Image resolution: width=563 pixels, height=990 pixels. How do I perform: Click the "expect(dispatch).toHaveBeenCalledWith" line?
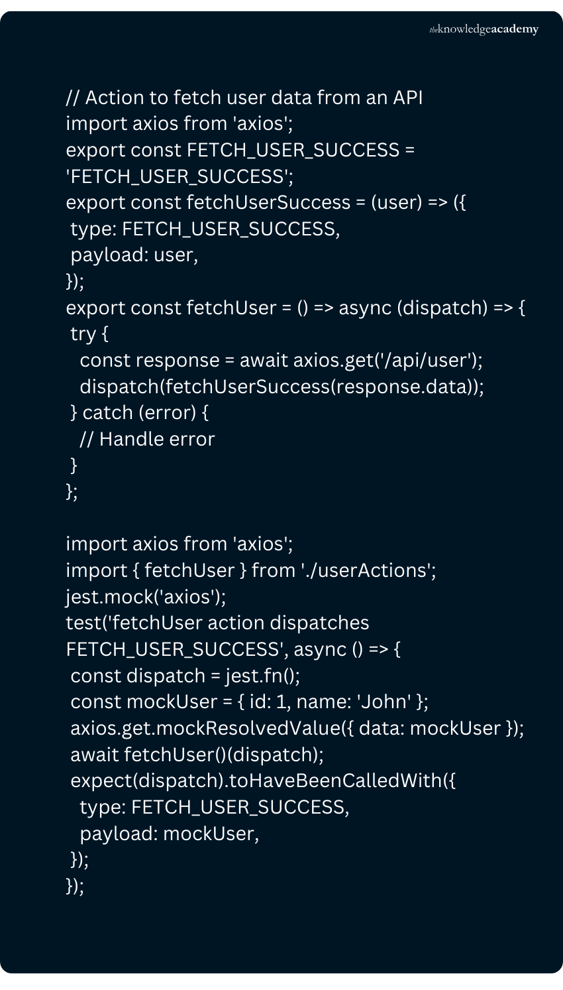pyautogui.click(x=263, y=780)
